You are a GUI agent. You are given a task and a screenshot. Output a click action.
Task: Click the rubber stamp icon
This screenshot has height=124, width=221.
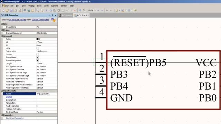click(x=58, y=10)
